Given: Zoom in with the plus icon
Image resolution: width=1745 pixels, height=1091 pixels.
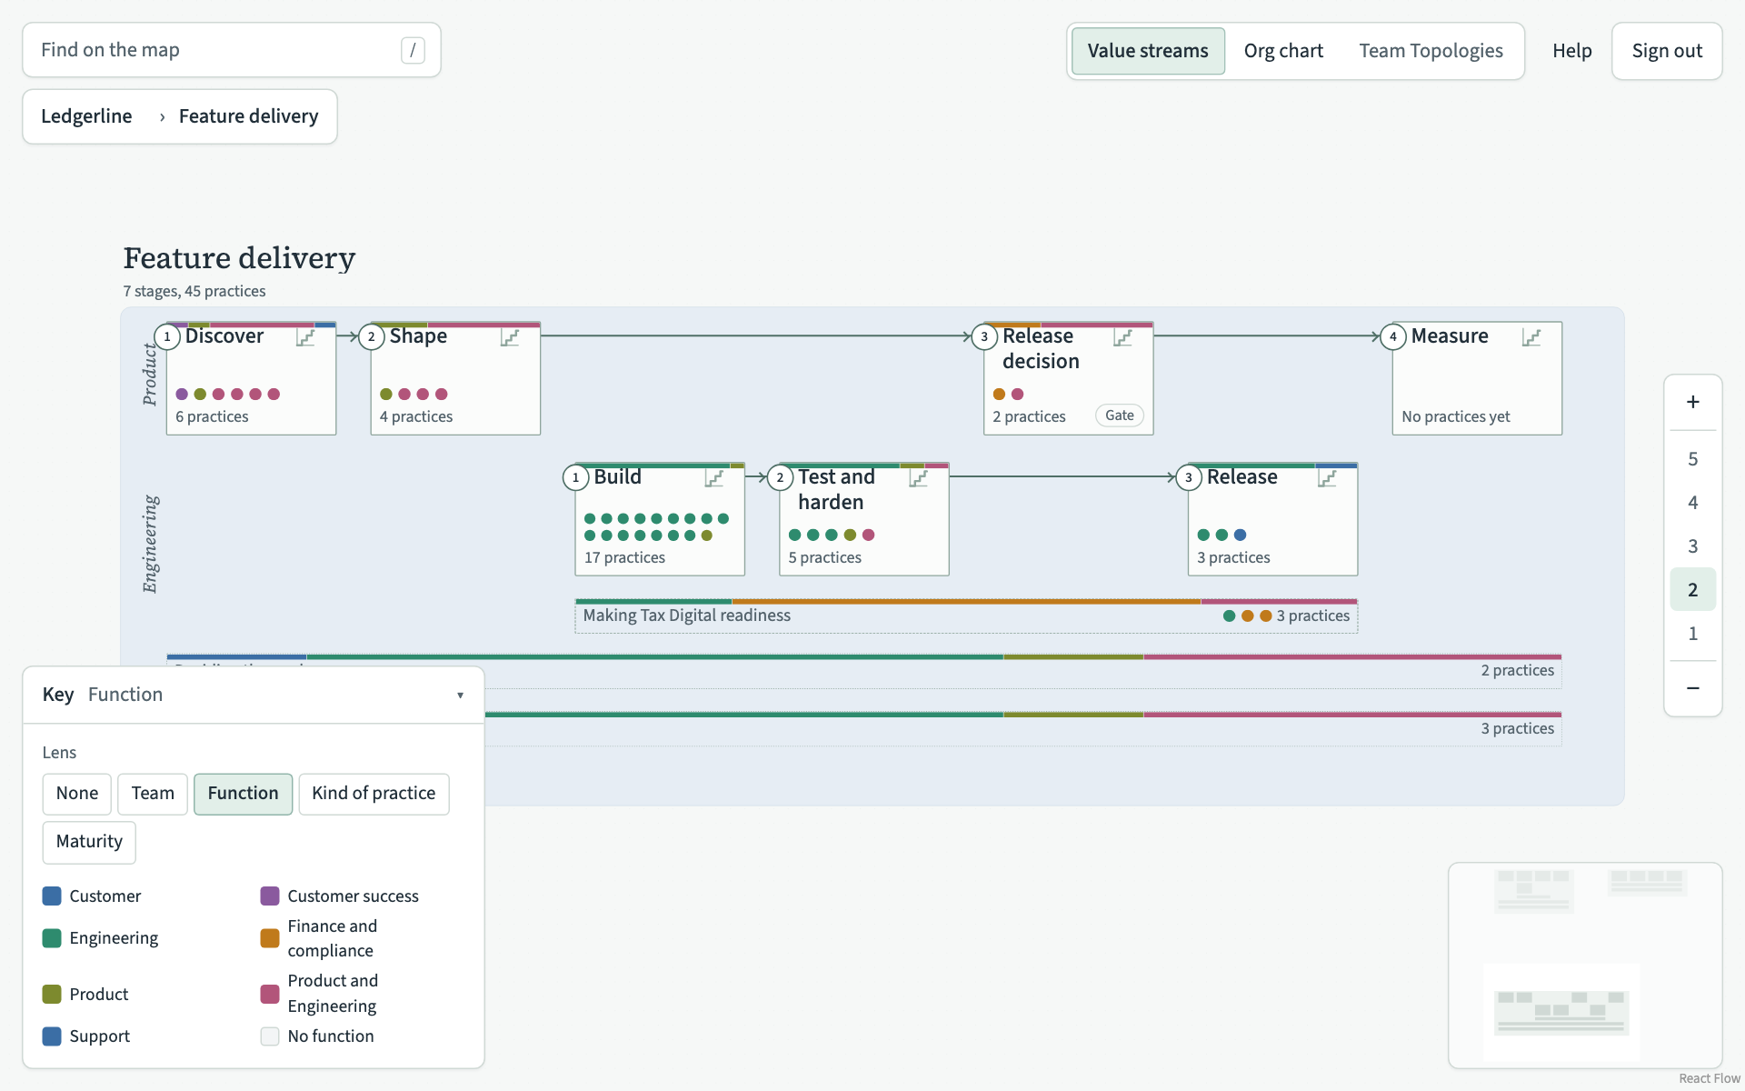Looking at the screenshot, I should 1692,402.
